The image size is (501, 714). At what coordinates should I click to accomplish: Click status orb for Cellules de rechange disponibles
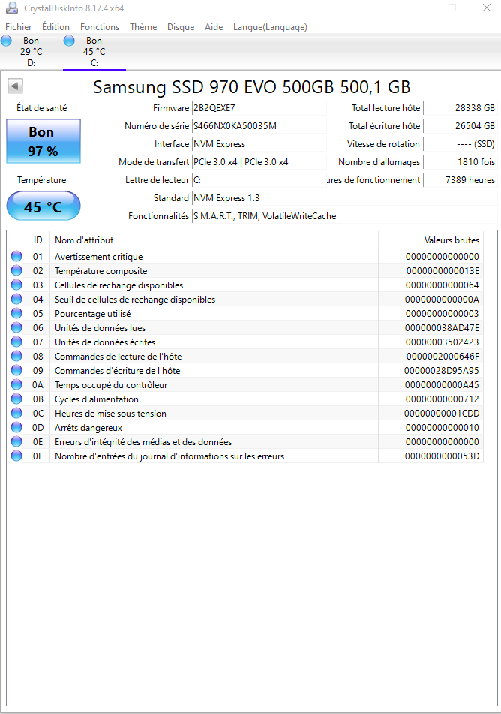[x=16, y=285]
